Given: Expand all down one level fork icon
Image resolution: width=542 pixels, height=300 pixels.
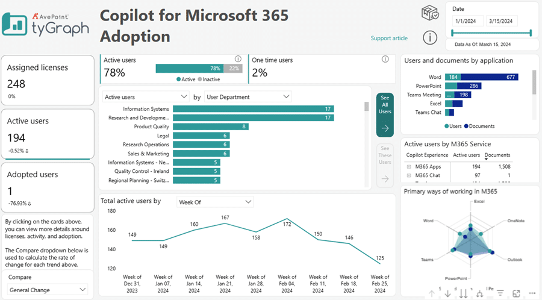Looking at the screenshot, I should pos(480,293).
